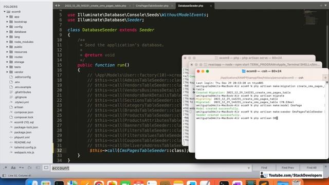This screenshot has width=329, height=185.
Task: Toggle in-selection search option in find bar
Action: pyautogui.click(x=38, y=168)
